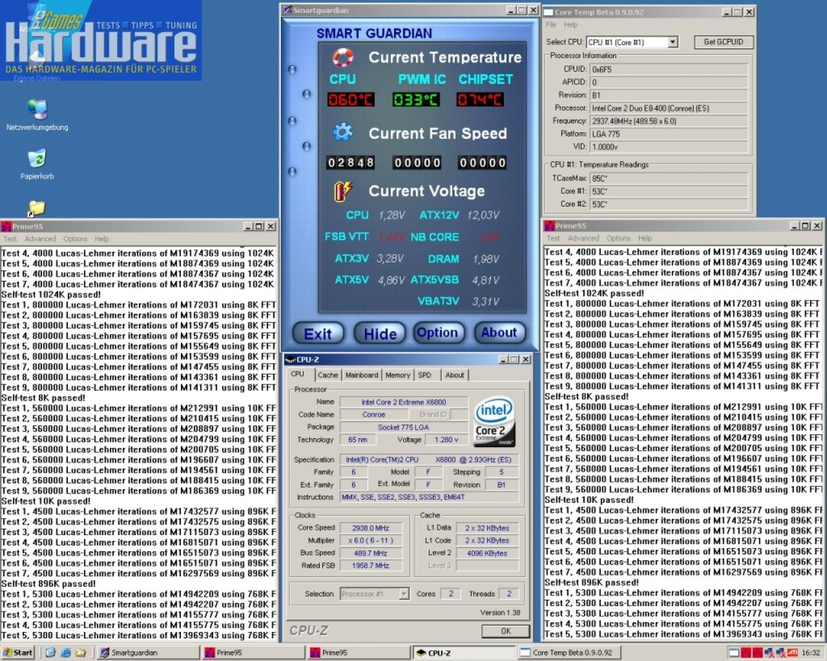
Task: Open the Help menu in Core Temp
Action: (571, 25)
